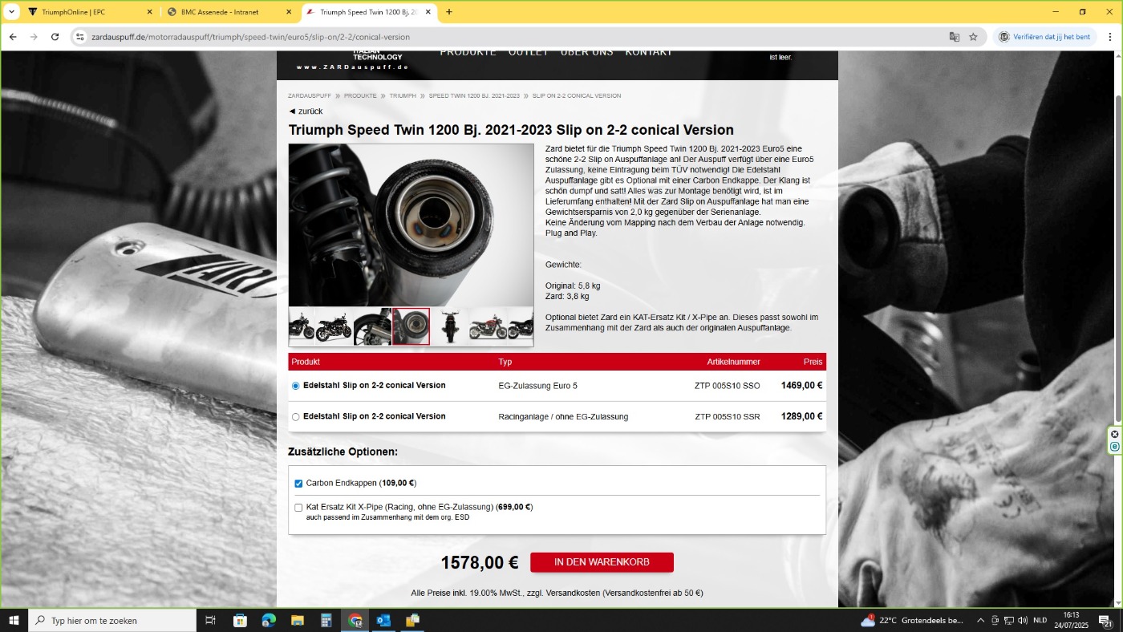Click the 1289,00 € price
1123x632 pixels.
coord(801,417)
